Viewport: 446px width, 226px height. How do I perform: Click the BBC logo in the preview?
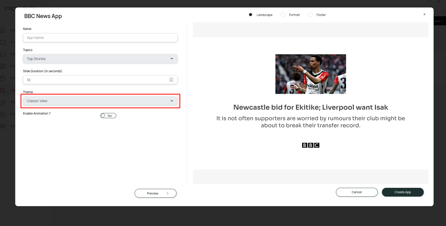click(x=311, y=145)
